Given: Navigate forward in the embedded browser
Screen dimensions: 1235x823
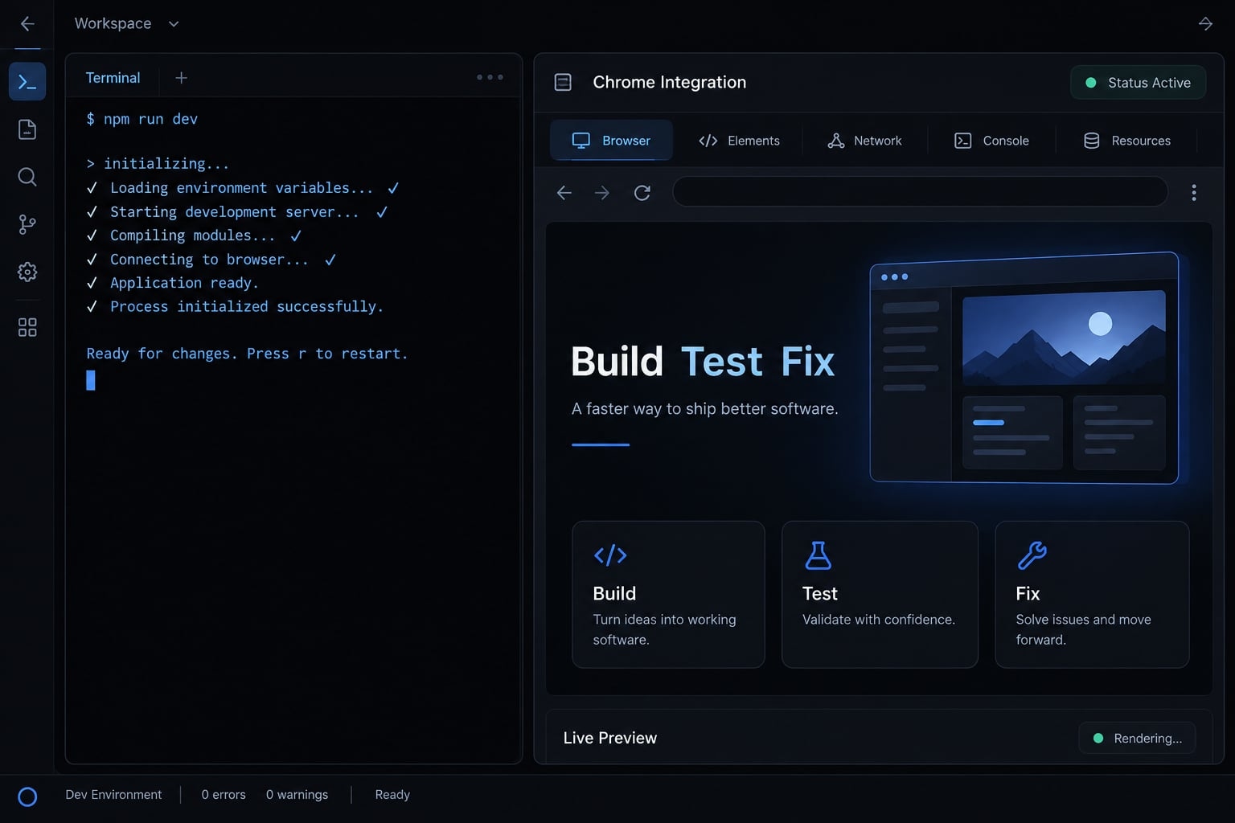Looking at the screenshot, I should coord(601,193).
